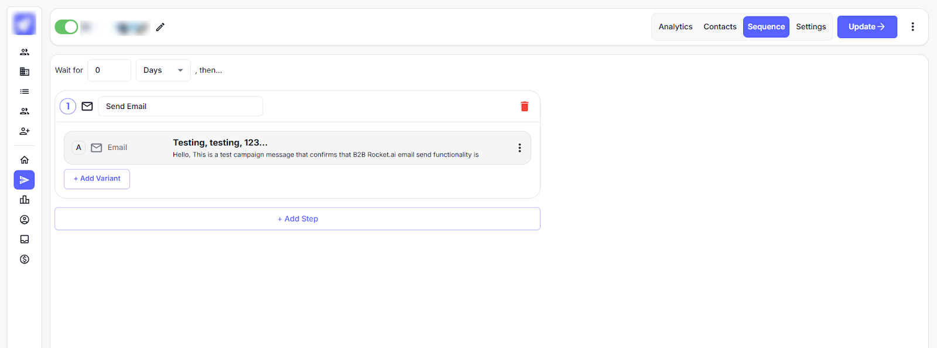Open the Send Email step type selector
The height and width of the screenshot is (348, 937).
[x=180, y=106]
